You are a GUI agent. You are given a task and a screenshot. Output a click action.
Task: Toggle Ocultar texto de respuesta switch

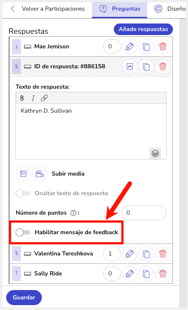click(x=23, y=193)
